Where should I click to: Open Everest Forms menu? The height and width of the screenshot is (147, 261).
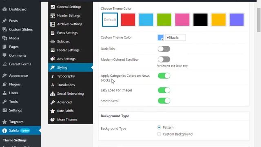(20, 64)
